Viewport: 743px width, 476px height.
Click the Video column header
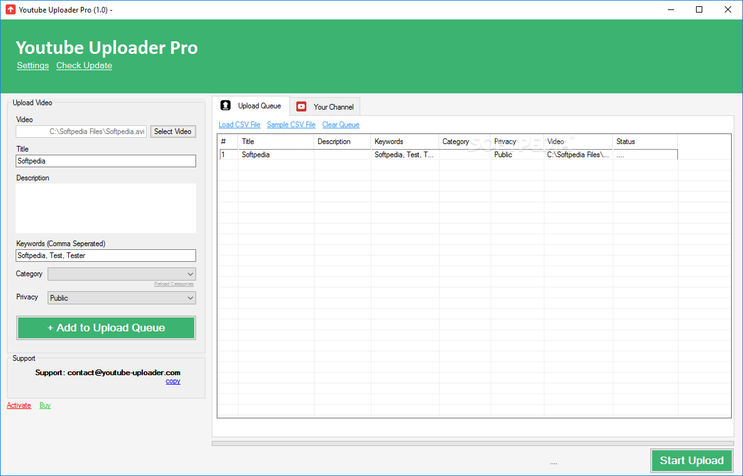578,142
